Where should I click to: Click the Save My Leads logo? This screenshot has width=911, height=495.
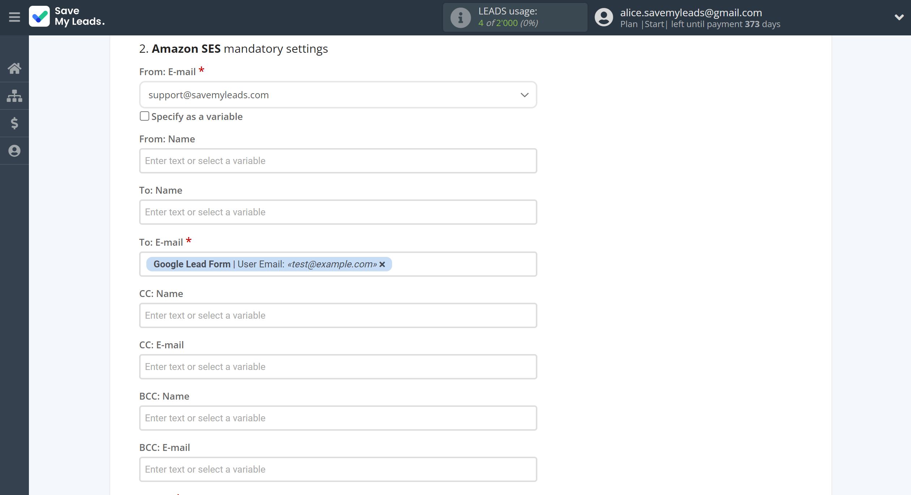[x=67, y=17]
